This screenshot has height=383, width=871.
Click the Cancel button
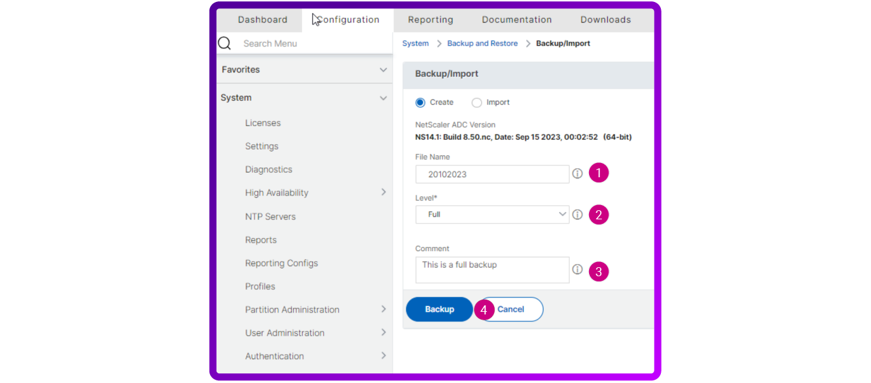511,309
